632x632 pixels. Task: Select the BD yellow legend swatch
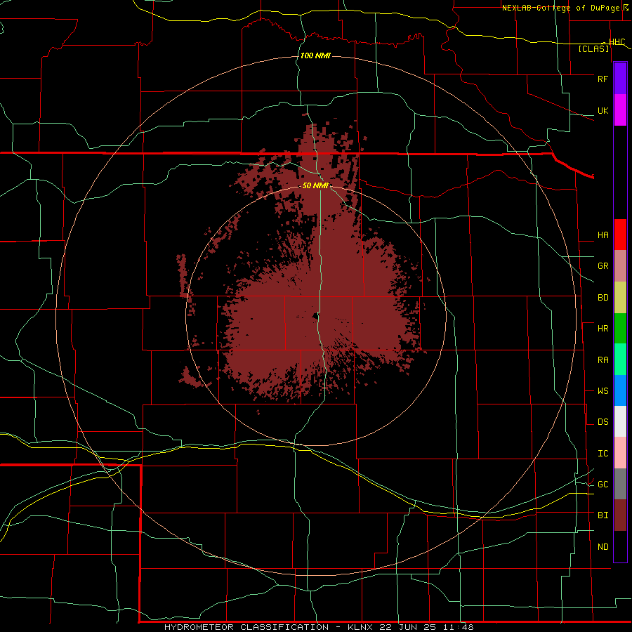pos(620,297)
